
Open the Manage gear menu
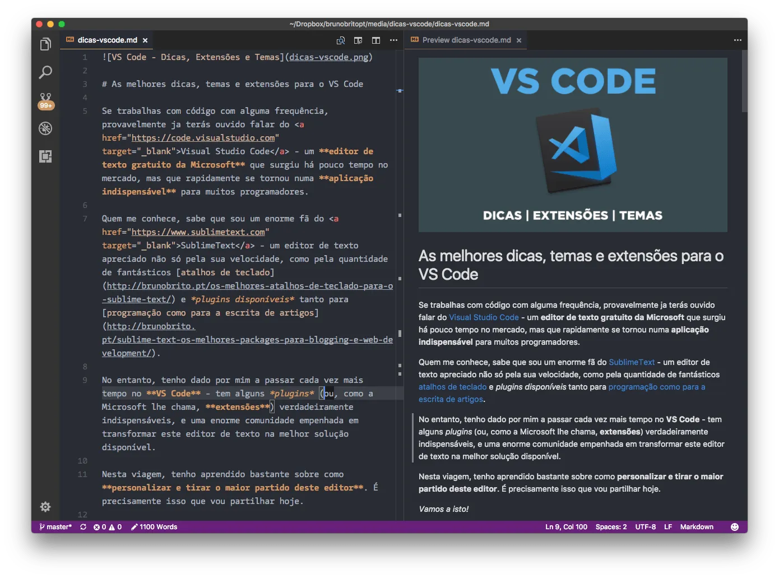(45, 507)
